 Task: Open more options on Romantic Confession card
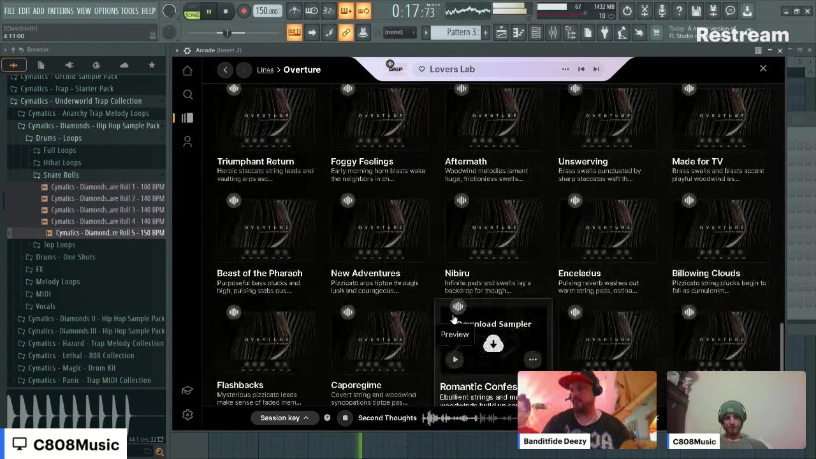point(533,360)
